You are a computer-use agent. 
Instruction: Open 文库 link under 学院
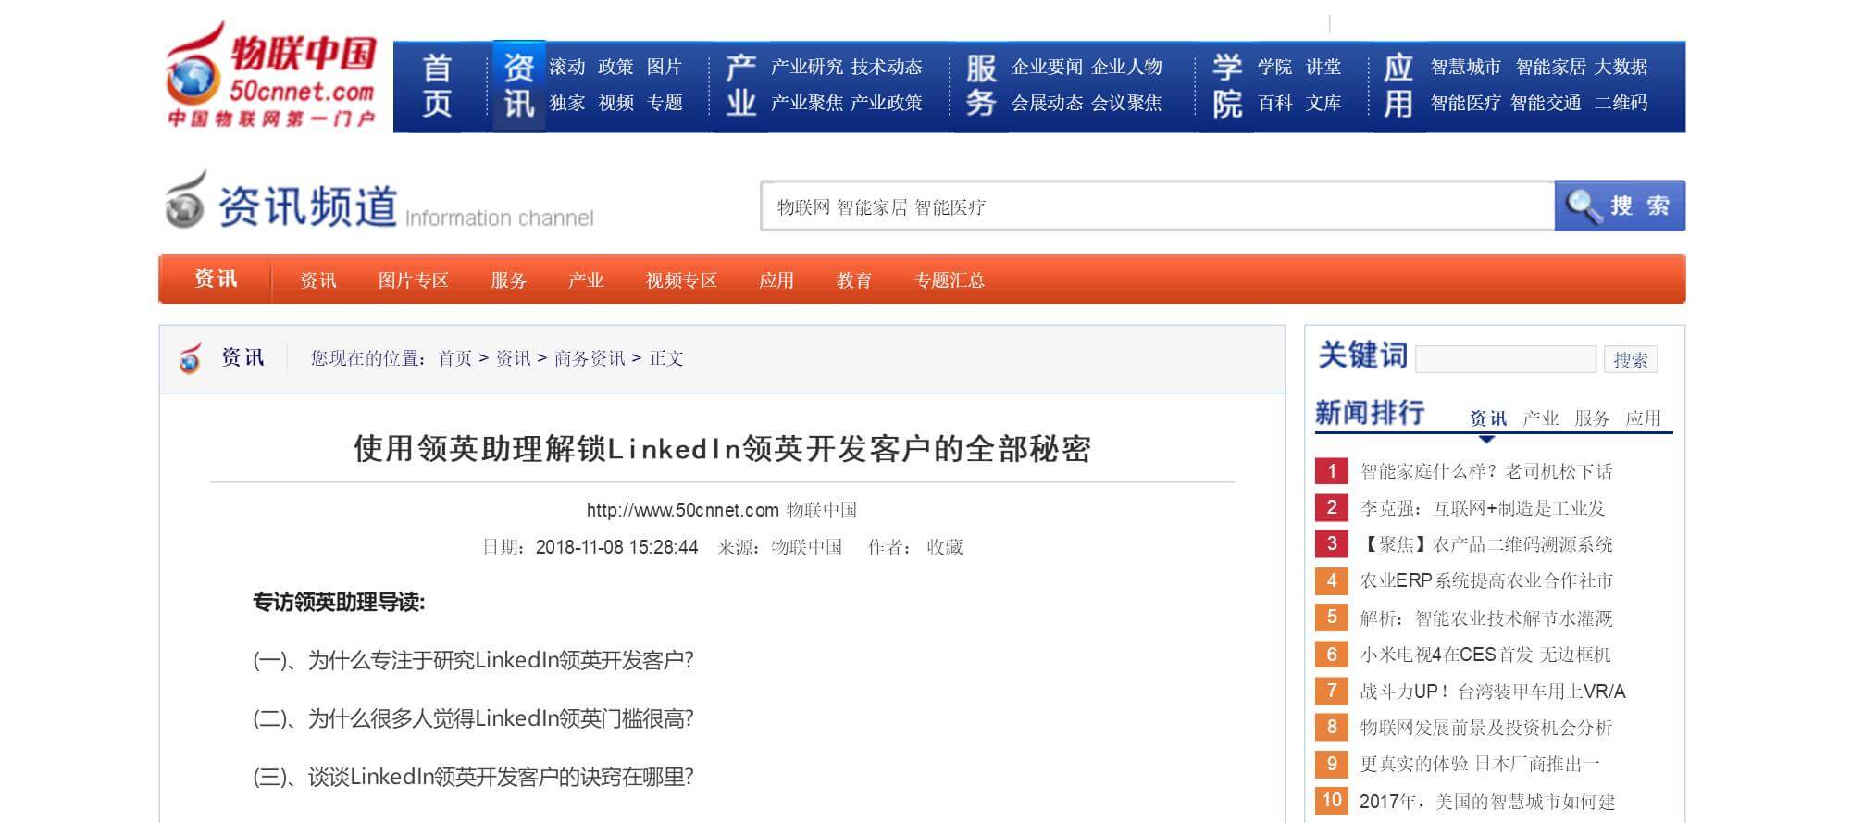[1323, 103]
